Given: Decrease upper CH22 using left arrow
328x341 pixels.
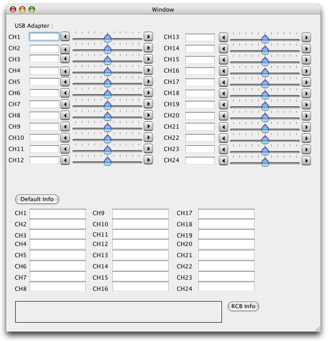Looking at the screenshot, I should [223, 138].
